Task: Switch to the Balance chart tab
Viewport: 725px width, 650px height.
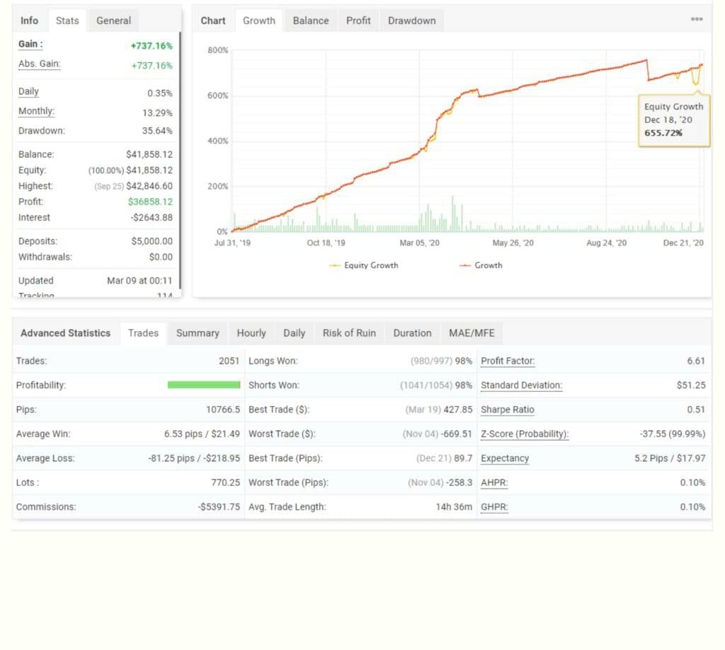Action: click(310, 21)
